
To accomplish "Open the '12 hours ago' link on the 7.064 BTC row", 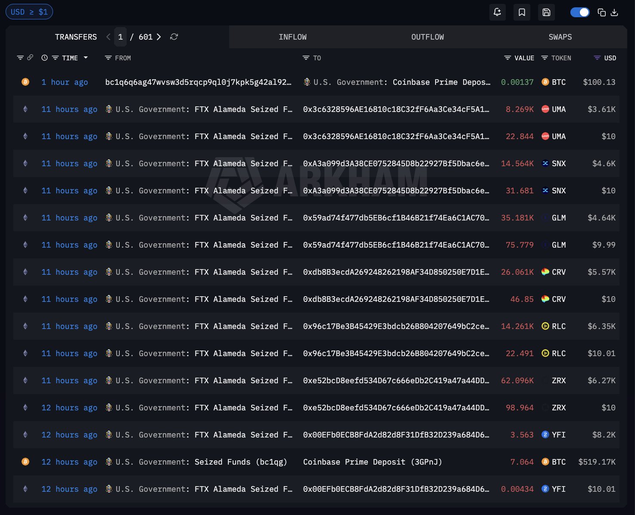I will point(69,462).
